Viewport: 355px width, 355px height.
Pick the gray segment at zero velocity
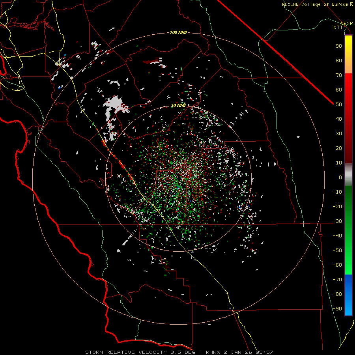click(348, 175)
